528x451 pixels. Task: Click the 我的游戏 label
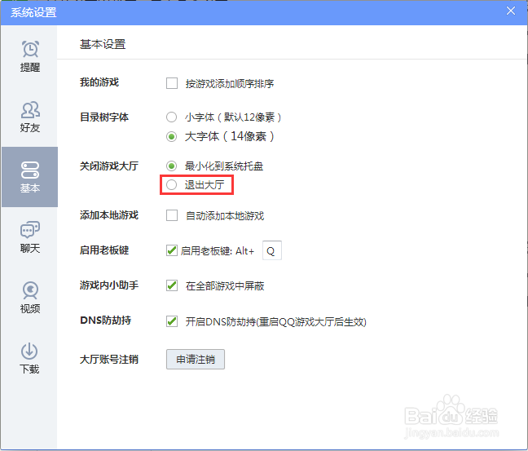pyautogui.click(x=99, y=82)
